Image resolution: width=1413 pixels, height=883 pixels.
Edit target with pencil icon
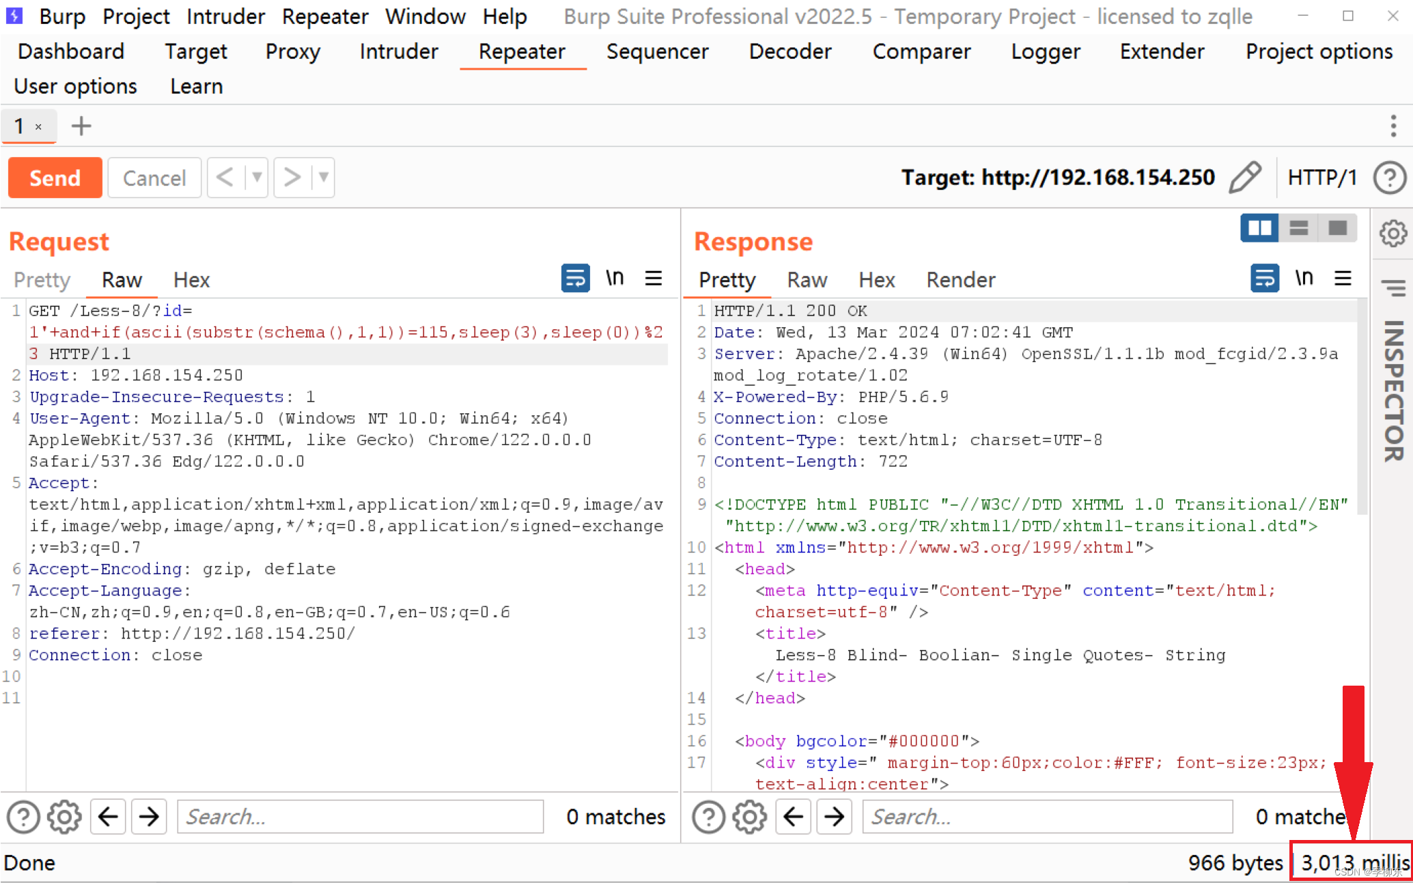1245,178
